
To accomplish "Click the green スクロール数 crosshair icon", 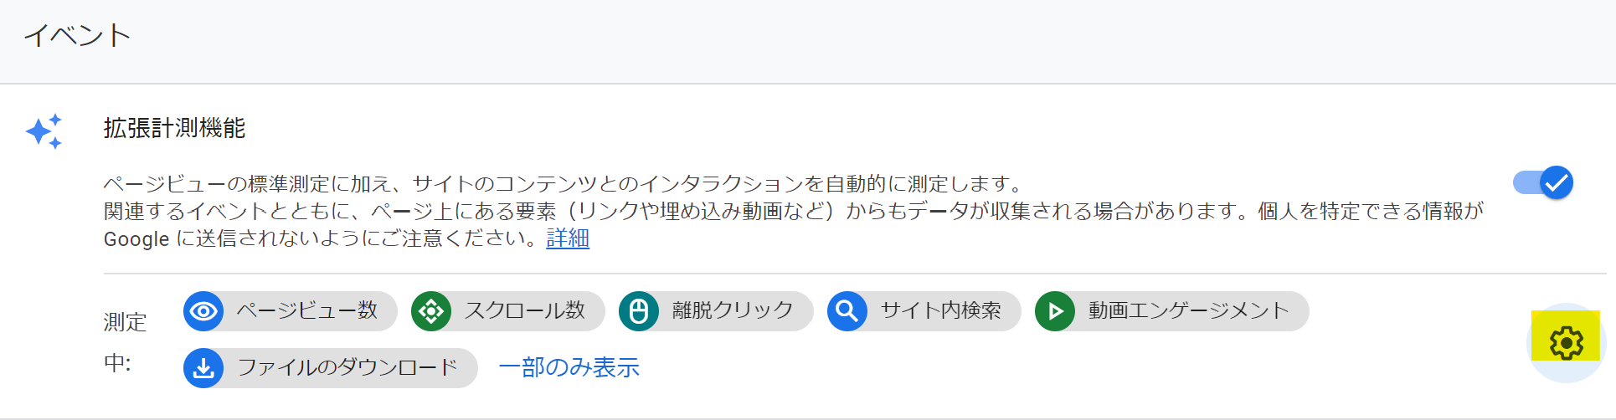I will [431, 311].
